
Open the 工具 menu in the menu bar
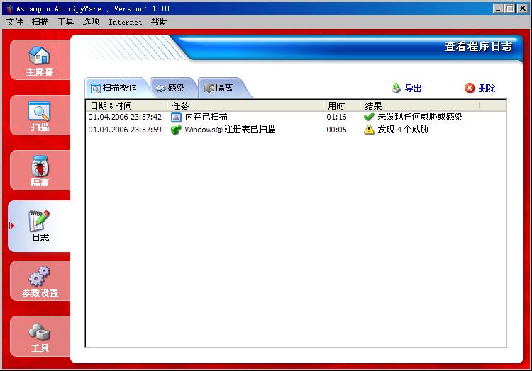[x=65, y=22]
